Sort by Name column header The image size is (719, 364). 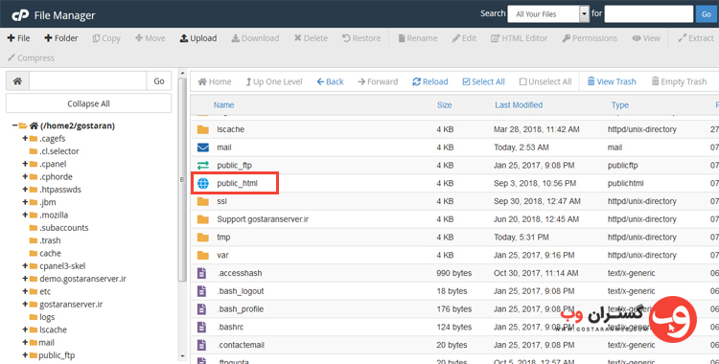223,105
